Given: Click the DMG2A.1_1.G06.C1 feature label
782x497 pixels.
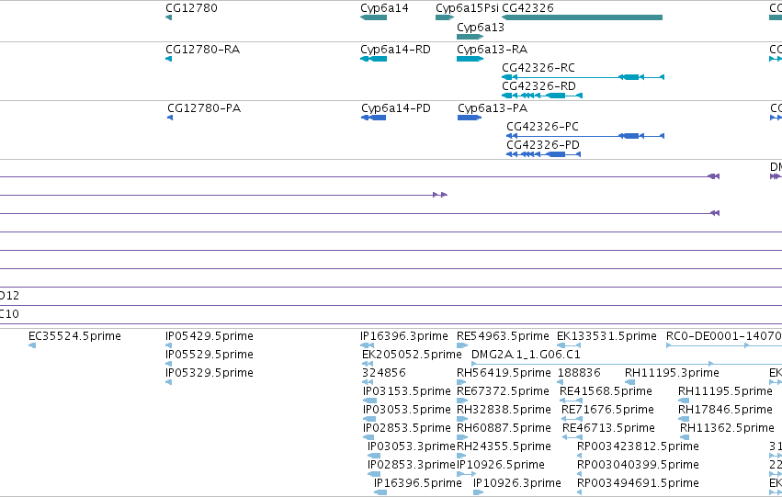Looking at the screenshot, I should [526, 355].
